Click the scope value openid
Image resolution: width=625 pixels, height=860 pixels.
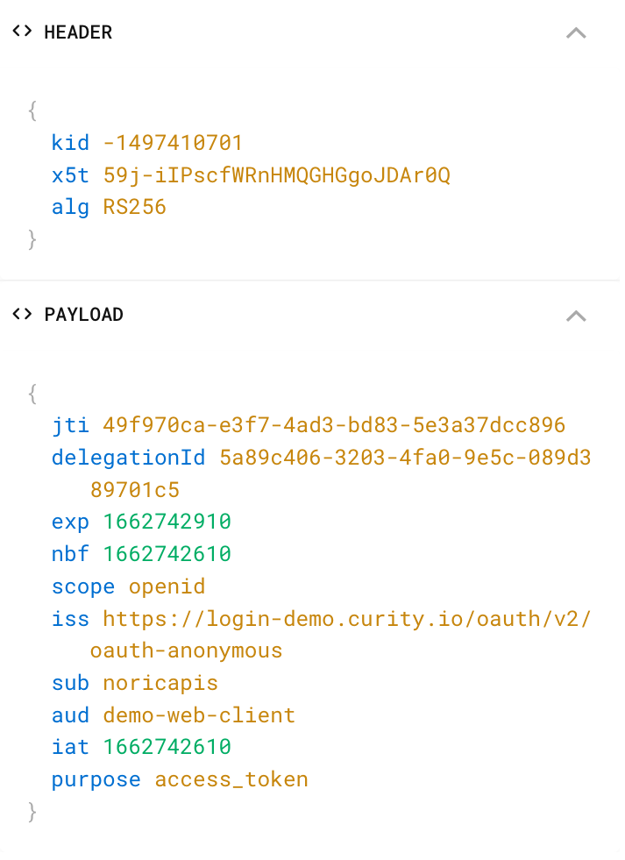coord(167,586)
